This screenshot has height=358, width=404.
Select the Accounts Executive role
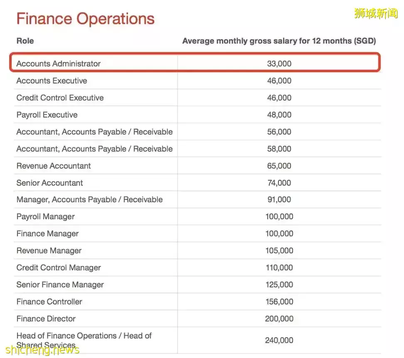click(52, 81)
